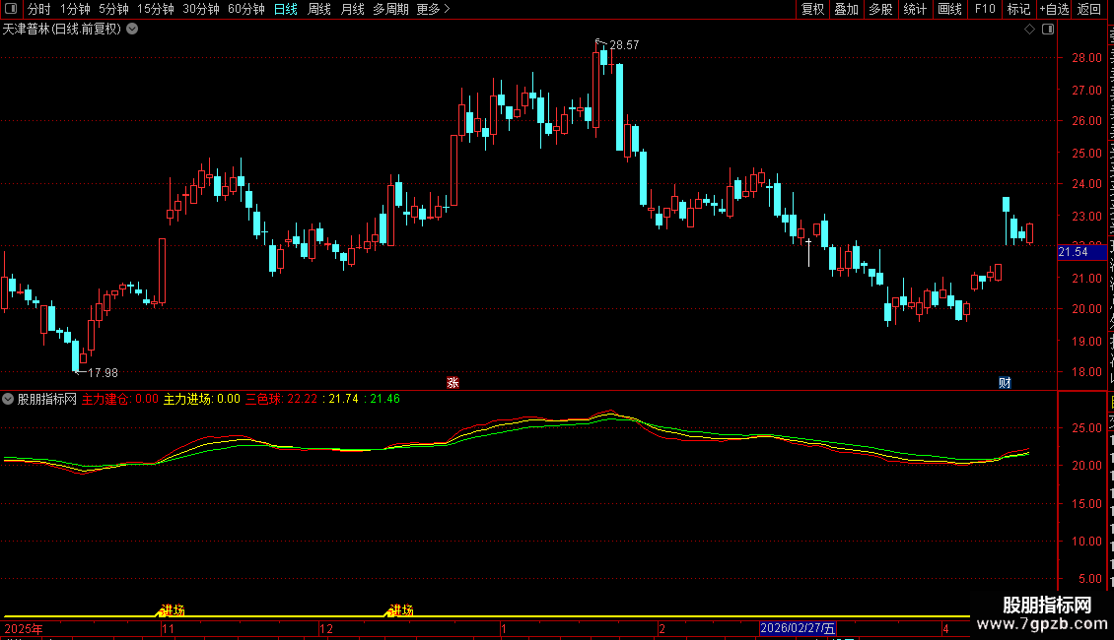This screenshot has height=640, width=1114.
Task: Toggle 叠加 overlay option
Action: click(846, 9)
